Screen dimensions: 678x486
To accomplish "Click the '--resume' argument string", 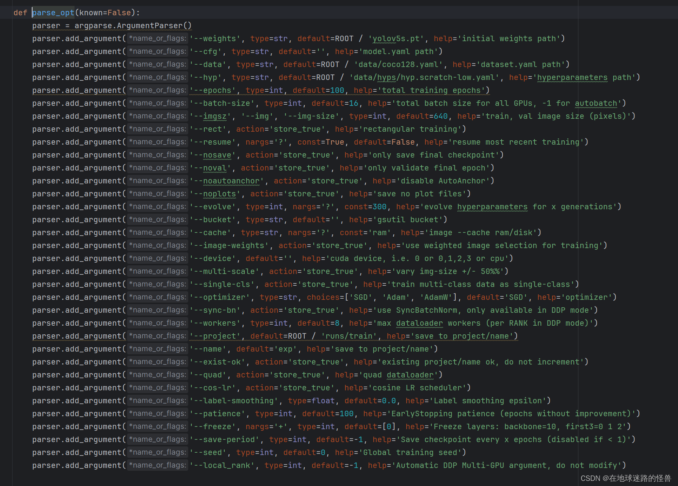I will (x=213, y=142).
